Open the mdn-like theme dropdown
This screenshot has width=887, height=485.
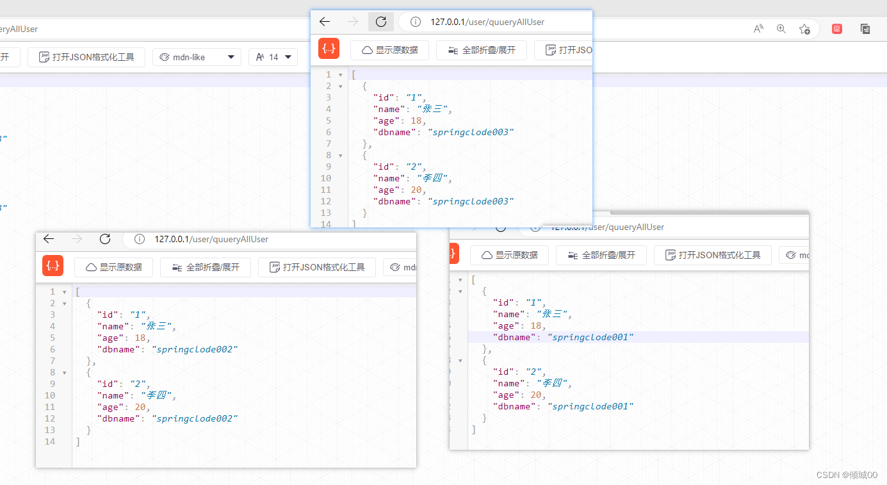click(x=197, y=57)
